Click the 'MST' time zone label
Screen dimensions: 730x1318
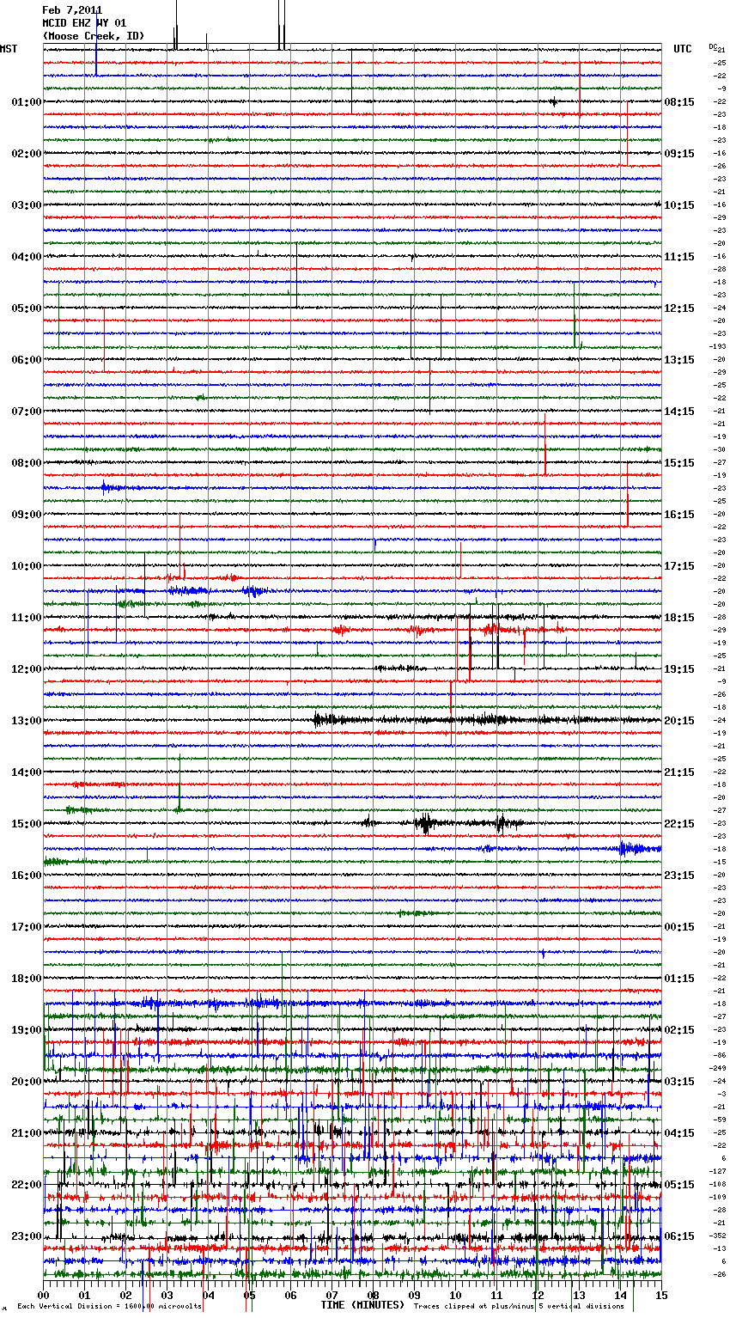click(9, 49)
